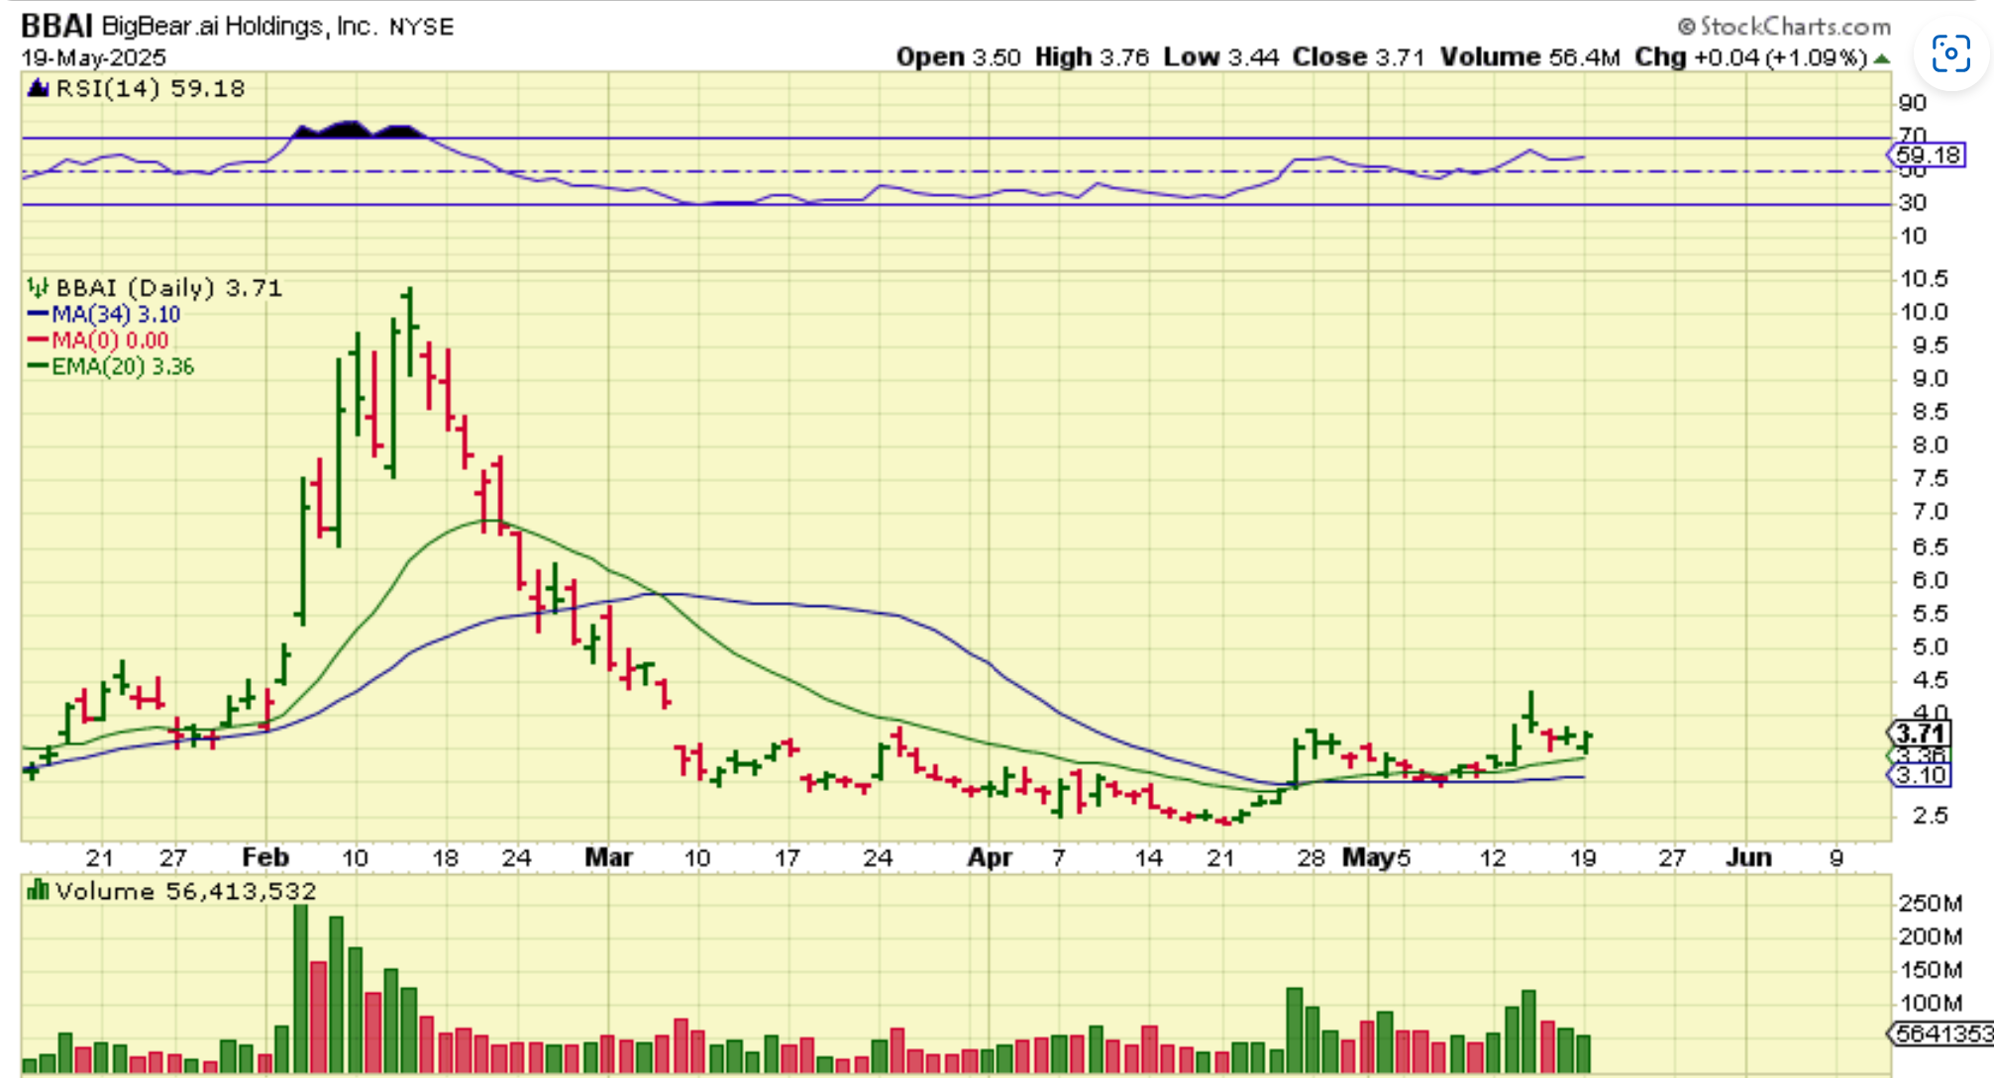Click the BBAI daily price bars icon
The width and height of the screenshot is (1994, 1078).
click(38, 288)
